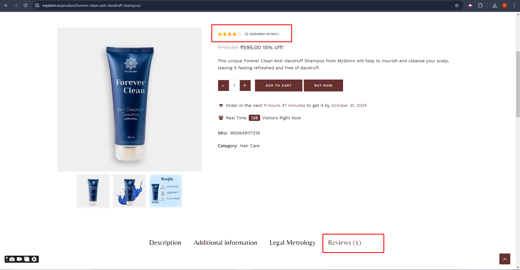This screenshot has width=520, height=270.
Task: Start video recording from overlay toolbar
Action: [x=19, y=259]
